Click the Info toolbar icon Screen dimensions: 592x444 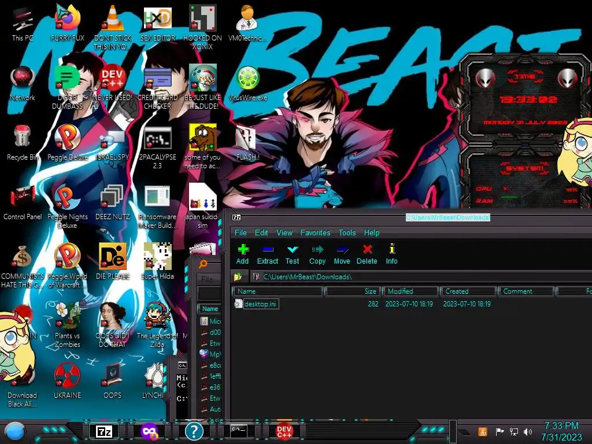coord(391,254)
